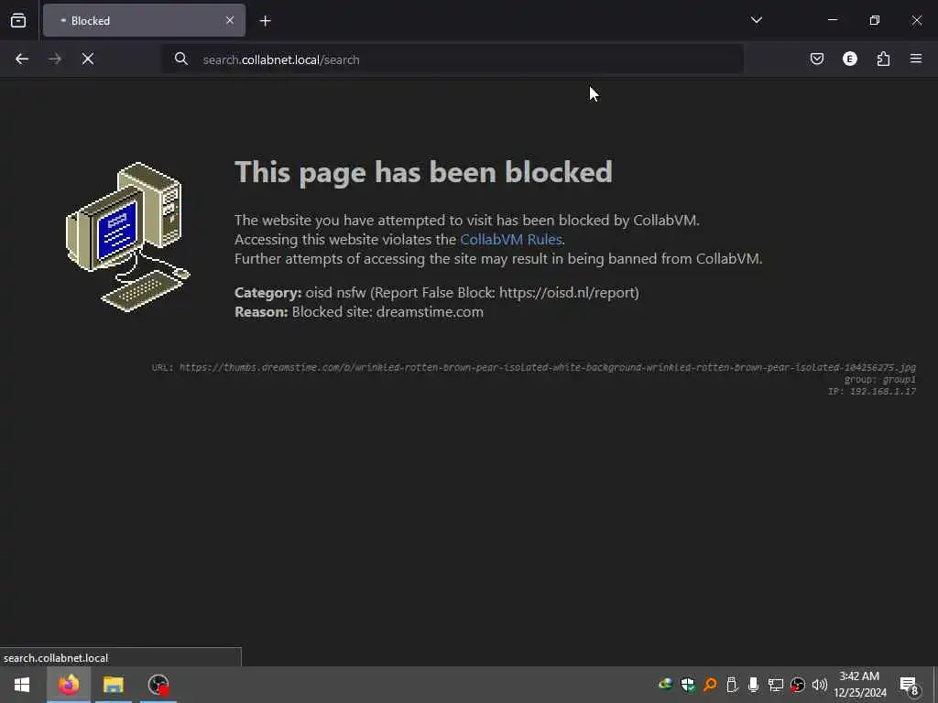Minimize the Firefox window
Image resolution: width=938 pixels, height=703 pixels.
coord(832,20)
